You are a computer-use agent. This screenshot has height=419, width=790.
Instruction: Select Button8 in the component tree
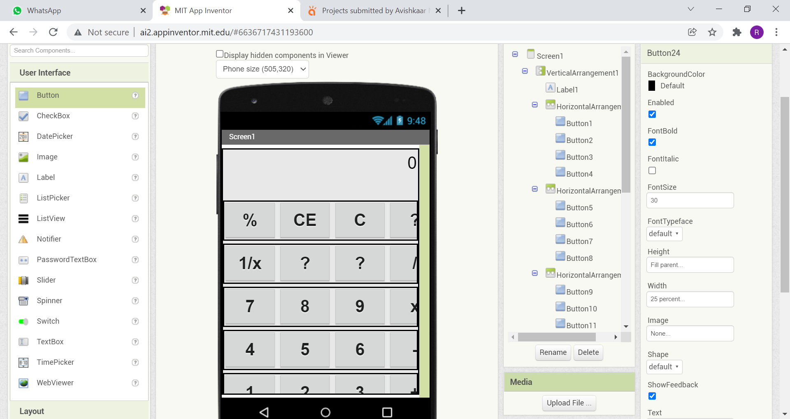[x=580, y=258]
